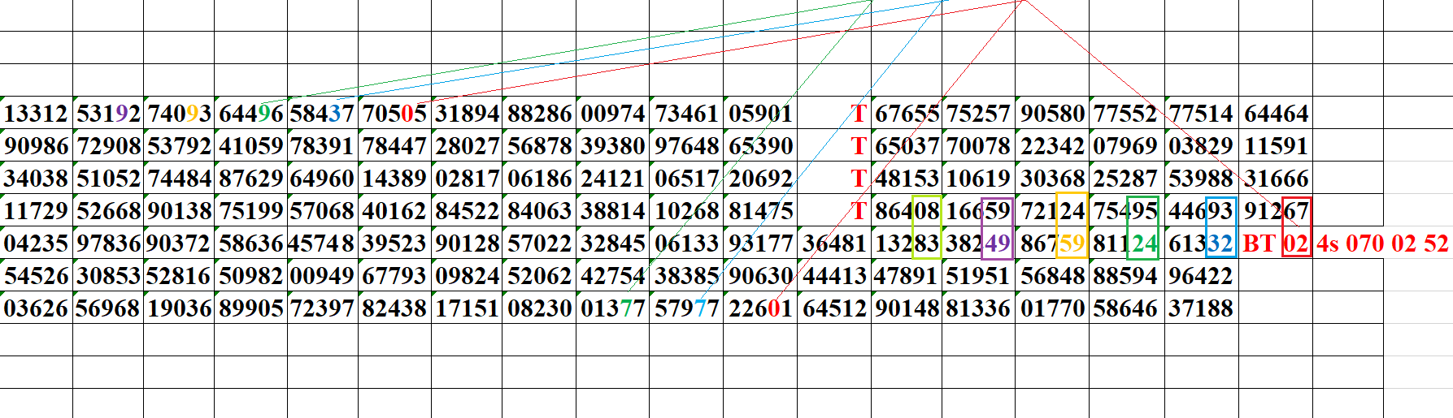Image resolution: width=1453 pixels, height=418 pixels.
Task: Select cell 57977 with blue 77
Action: (x=686, y=308)
